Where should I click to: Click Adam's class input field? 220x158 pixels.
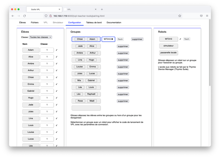pyautogui.click(x=47, y=50)
